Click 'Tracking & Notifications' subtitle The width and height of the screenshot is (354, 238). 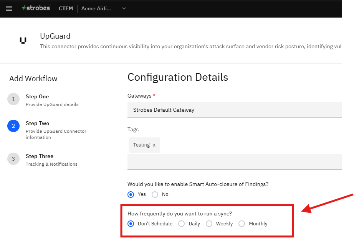point(51,164)
